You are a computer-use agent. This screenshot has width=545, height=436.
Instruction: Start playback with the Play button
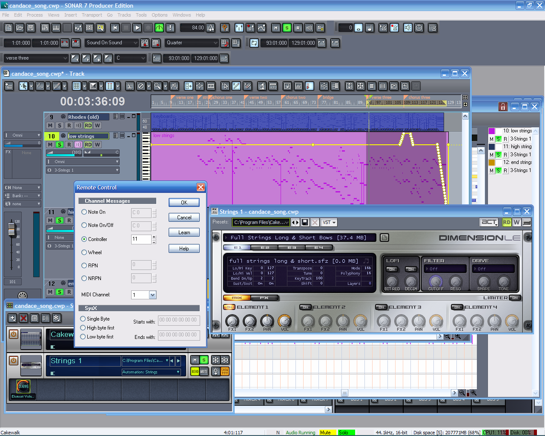pyautogui.click(x=137, y=28)
